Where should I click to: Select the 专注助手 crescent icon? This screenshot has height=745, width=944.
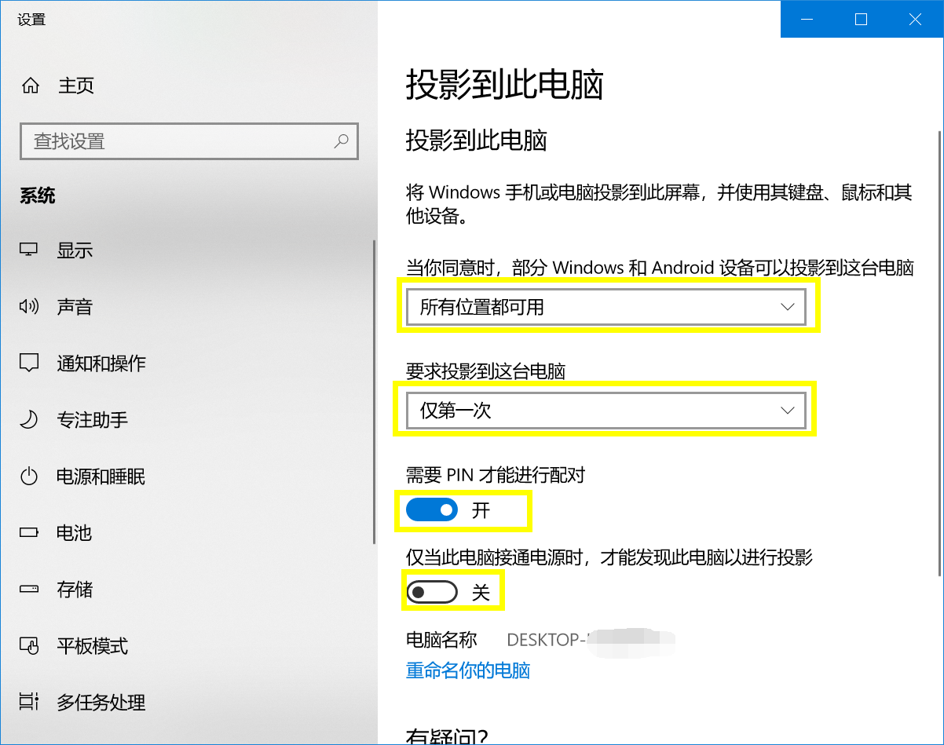(x=29, y=419)
